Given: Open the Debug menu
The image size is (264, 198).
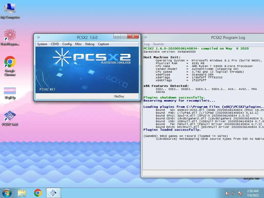Looking at the screenshot, I should pyautogui.click(x=90, y=44).
